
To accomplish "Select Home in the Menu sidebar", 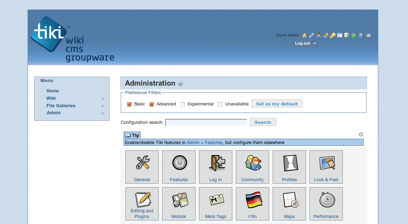I will tap(52, 91).
